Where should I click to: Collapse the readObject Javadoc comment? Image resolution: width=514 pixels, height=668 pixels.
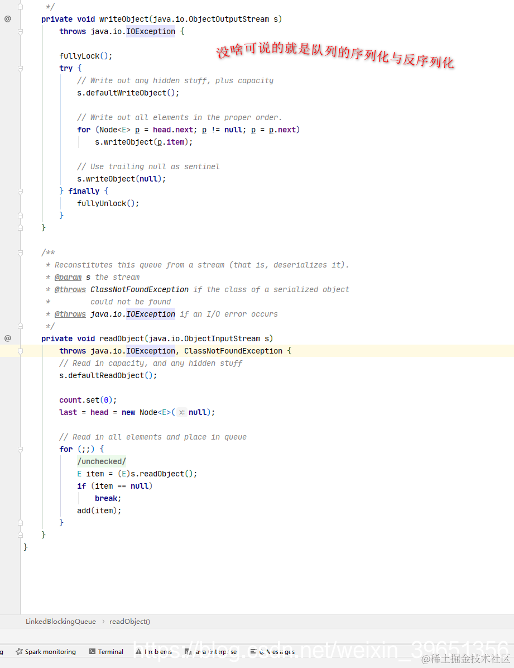20,252
